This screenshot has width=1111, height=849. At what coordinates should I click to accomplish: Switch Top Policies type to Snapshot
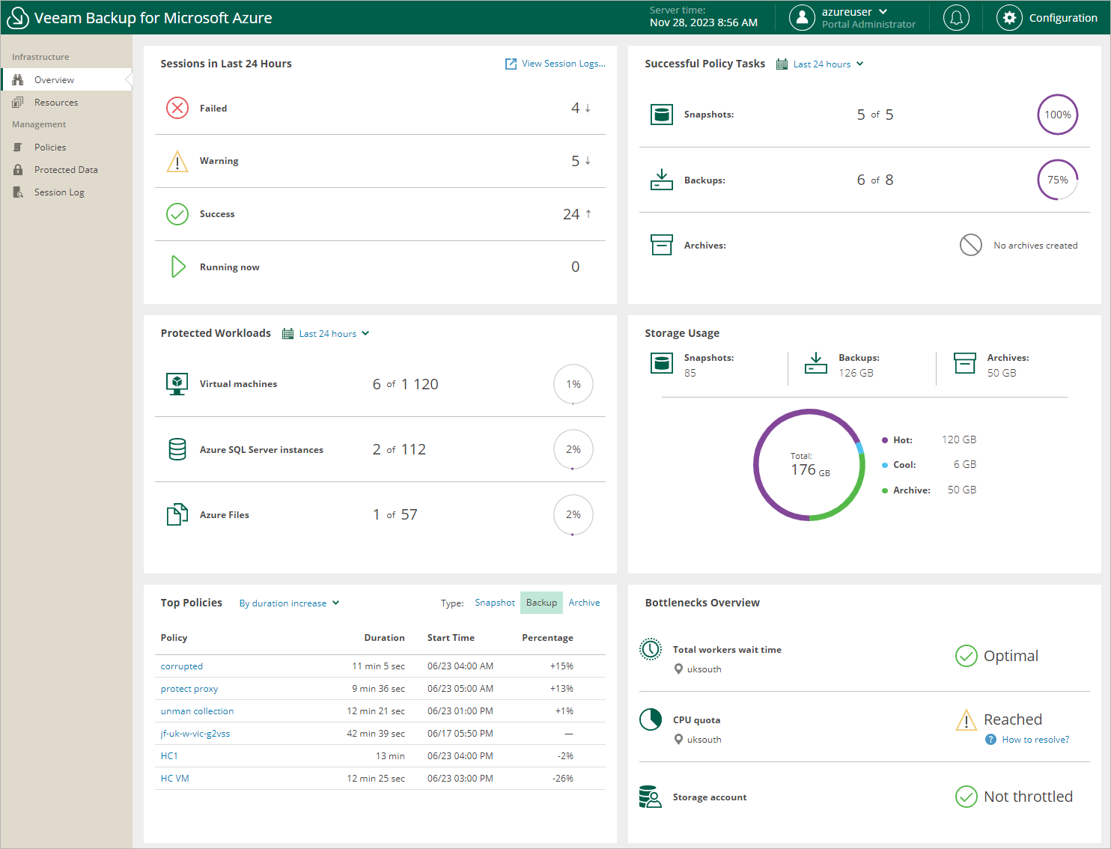495,603
